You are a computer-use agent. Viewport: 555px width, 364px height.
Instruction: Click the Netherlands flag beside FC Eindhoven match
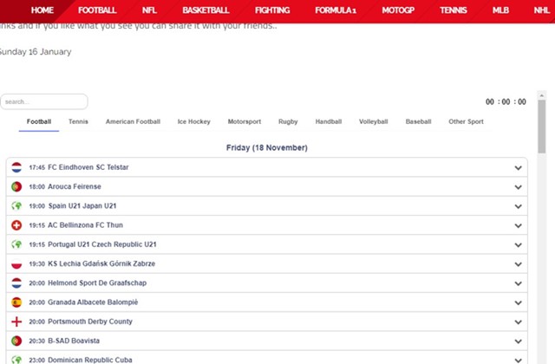(16, 167)
